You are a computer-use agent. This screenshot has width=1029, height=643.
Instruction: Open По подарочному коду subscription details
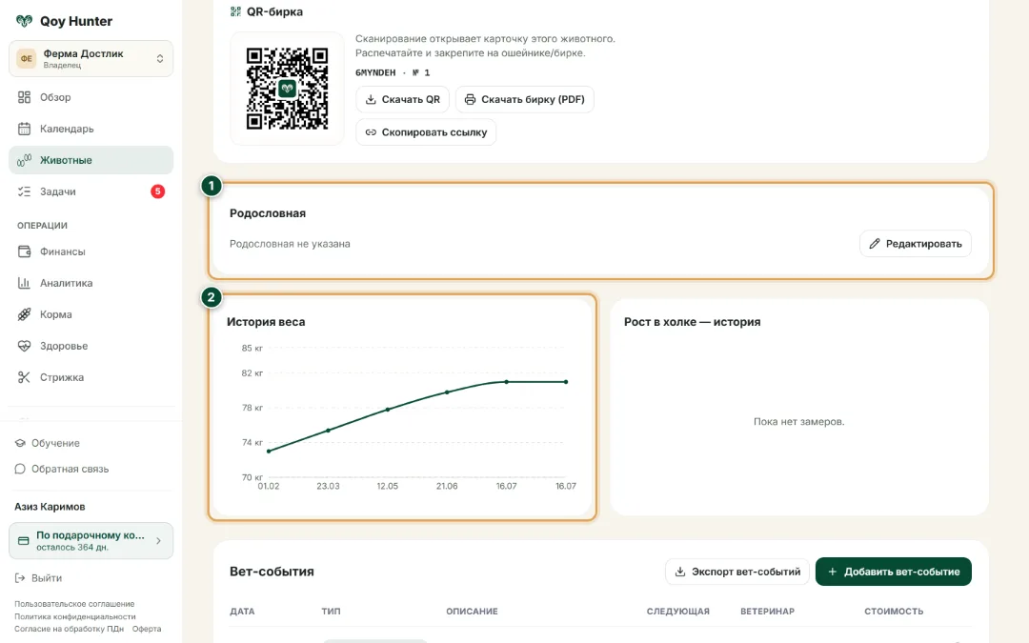tap(91, 541)
